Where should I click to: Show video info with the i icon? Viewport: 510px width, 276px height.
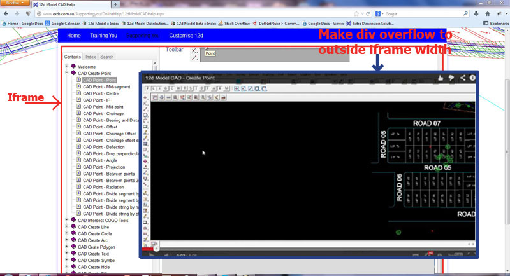tap(472, 78)
